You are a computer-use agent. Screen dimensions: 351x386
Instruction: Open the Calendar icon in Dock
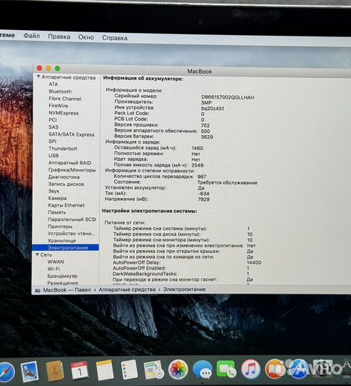click(x=79, y=371)
